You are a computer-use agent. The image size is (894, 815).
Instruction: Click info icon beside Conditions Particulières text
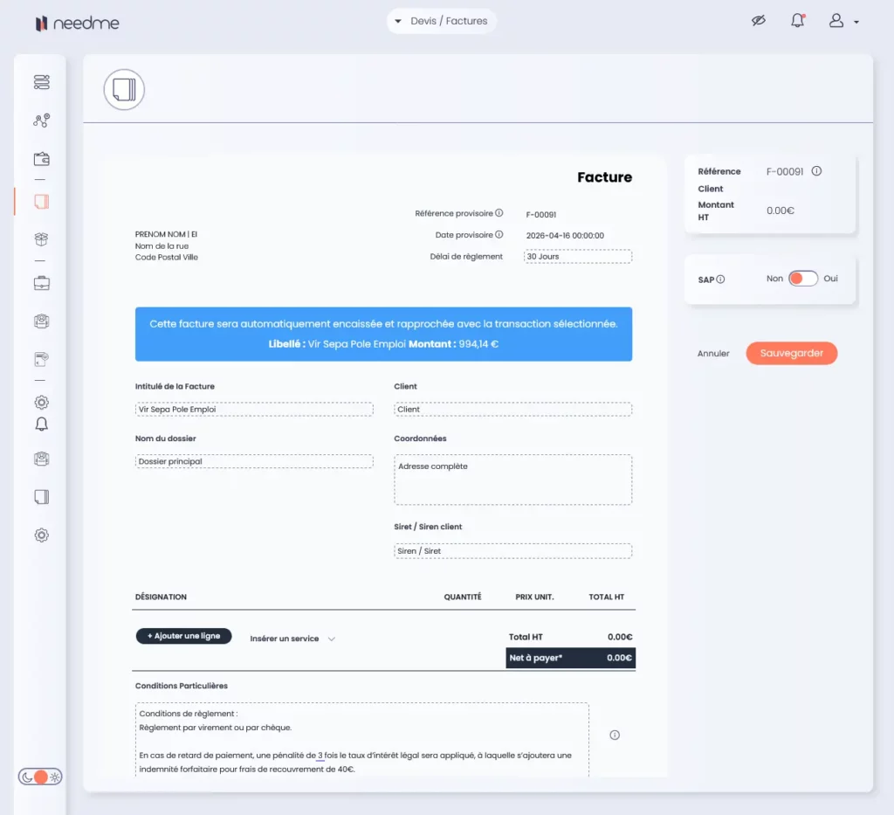tap(614, 736)
